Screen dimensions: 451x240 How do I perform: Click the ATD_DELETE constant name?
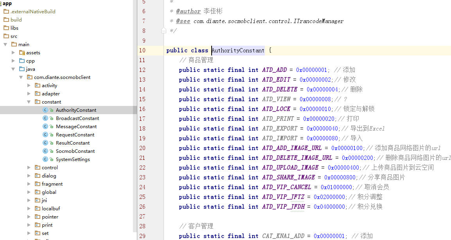280,90
